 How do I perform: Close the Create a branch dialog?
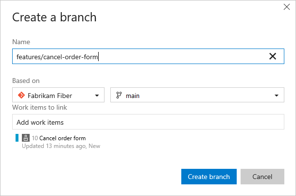coord(286,7)
